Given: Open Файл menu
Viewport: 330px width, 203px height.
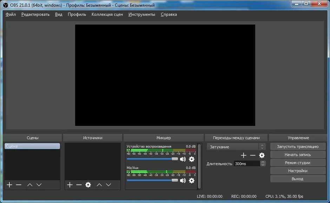Looking at the screenshot, I should point(11,14).
